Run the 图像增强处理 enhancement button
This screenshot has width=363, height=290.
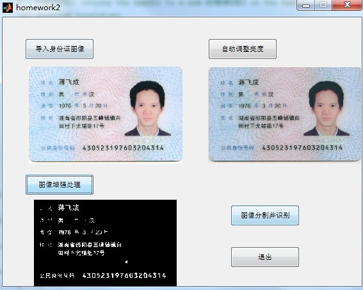(x=60, y=184)
